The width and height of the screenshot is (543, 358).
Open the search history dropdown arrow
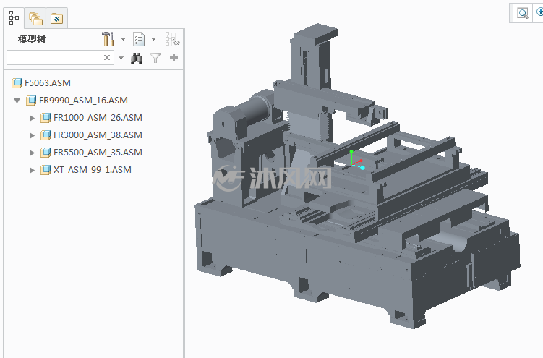[121, 58]
